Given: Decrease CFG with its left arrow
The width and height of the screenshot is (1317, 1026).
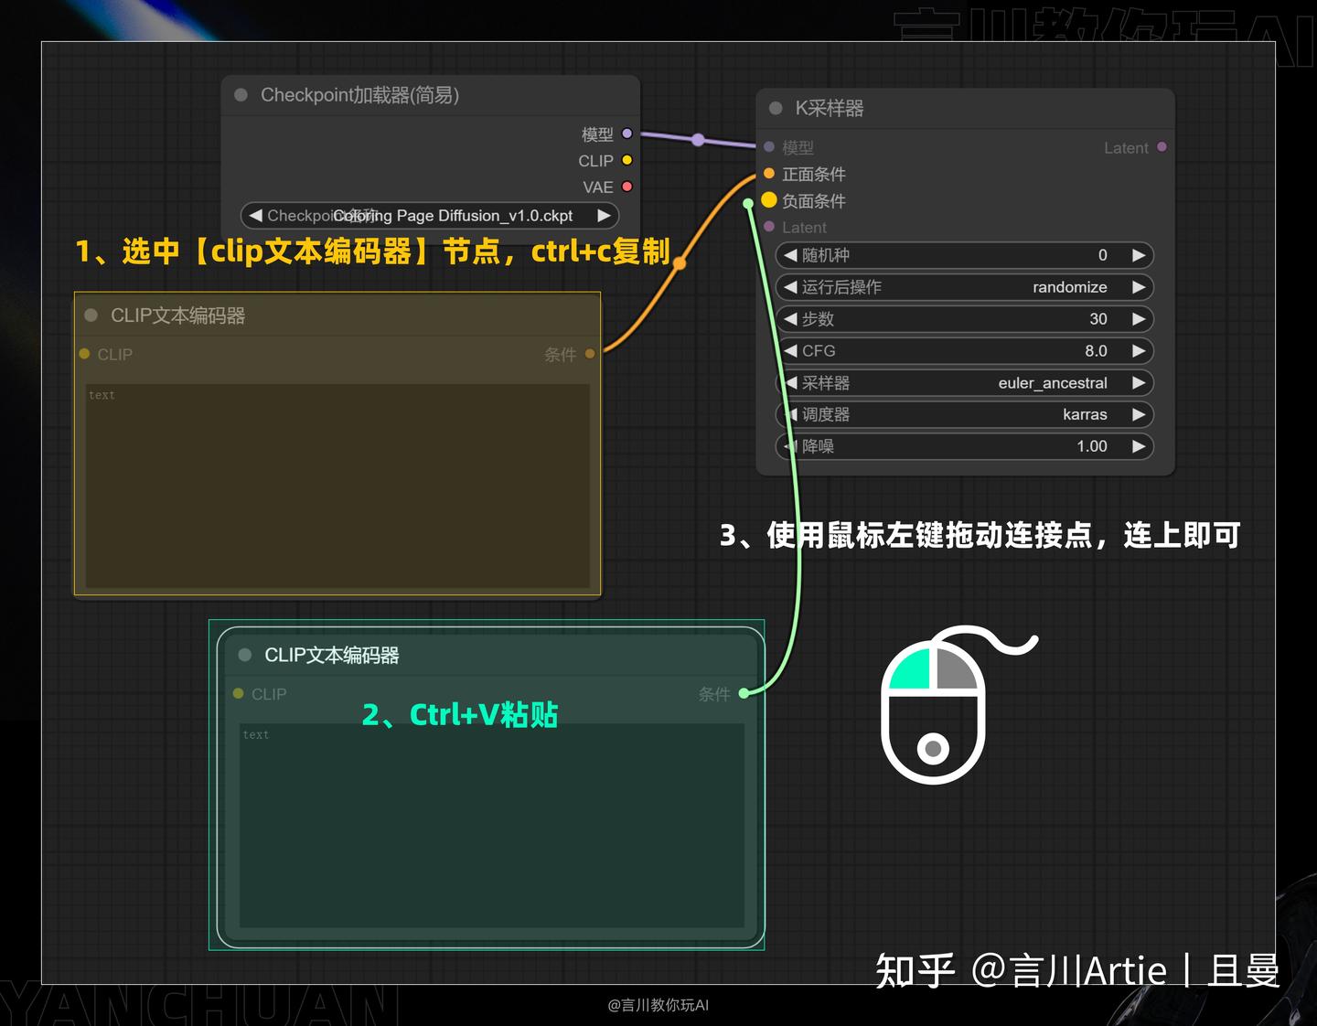Looking at the screenshot, I should (790, 351).
